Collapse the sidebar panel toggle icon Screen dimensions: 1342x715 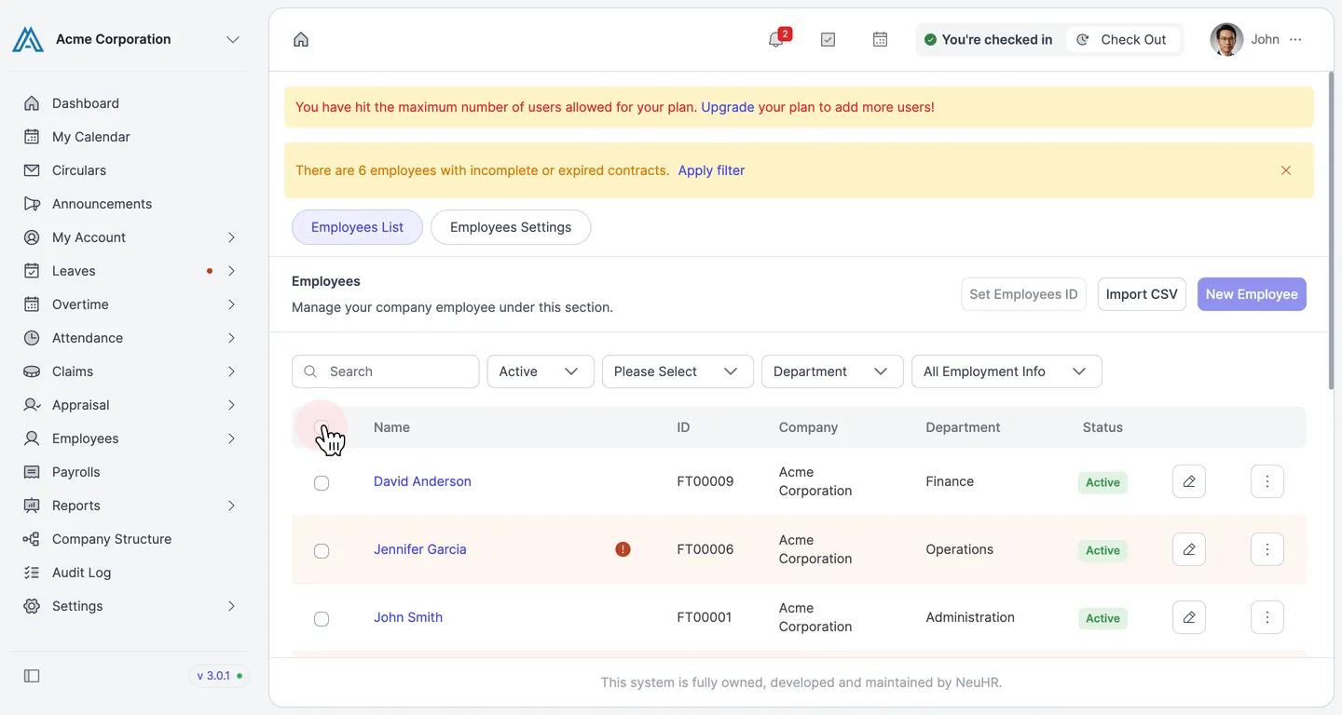coord(32,676)
